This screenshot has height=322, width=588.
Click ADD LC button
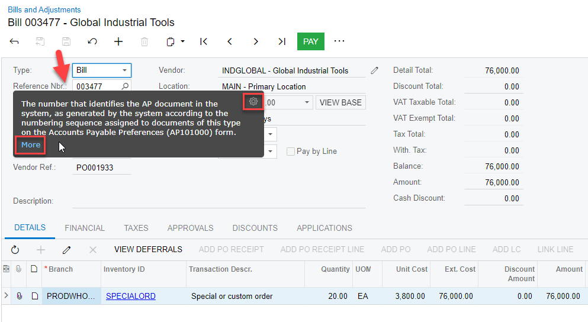pos(507,249)
